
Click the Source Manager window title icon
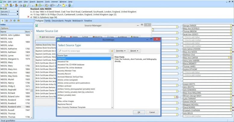[36, 26]
